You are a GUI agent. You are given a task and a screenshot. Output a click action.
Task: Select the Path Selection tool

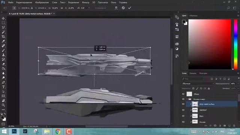(3, 91)
